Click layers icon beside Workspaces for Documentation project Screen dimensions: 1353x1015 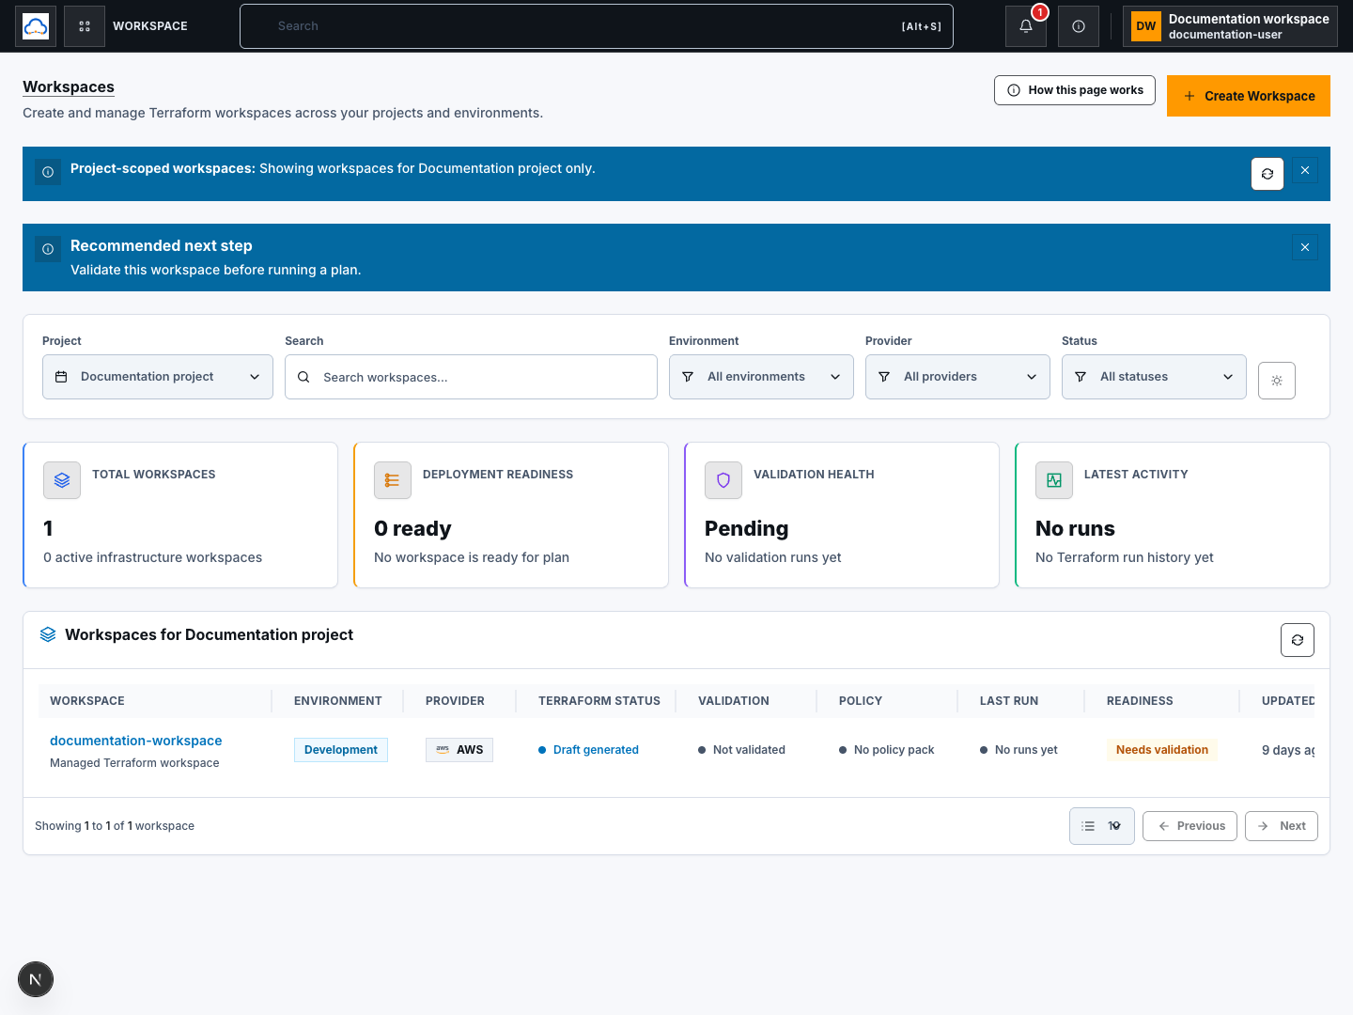(x=48, y=635)
